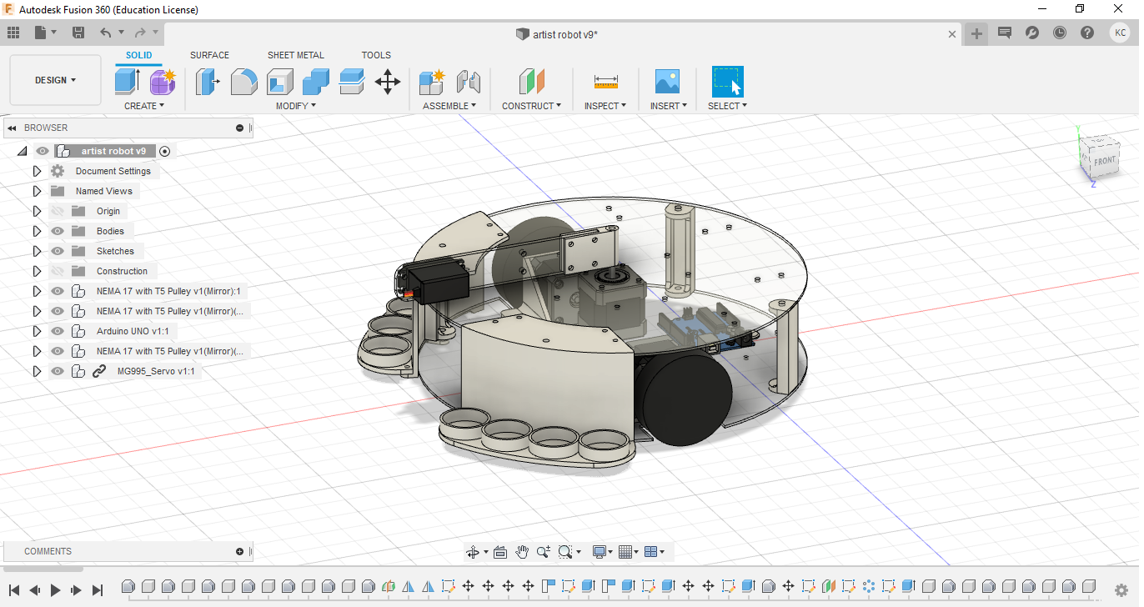Select the Fillet tool in Modify
Viewport: 1144px width, 607px height.
pos(243,82)
